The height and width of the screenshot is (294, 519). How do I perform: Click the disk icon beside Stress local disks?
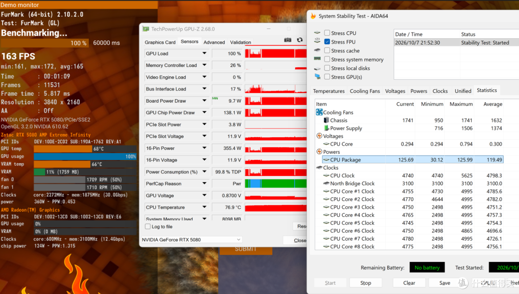pyautogui.click(x=317, y=68)
